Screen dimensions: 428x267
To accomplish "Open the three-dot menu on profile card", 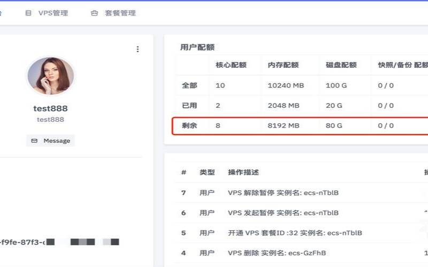I will pos(137,49).
